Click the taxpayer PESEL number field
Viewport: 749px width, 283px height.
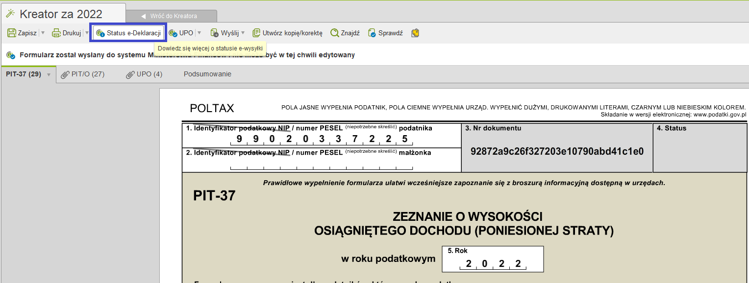coord(322,139)
